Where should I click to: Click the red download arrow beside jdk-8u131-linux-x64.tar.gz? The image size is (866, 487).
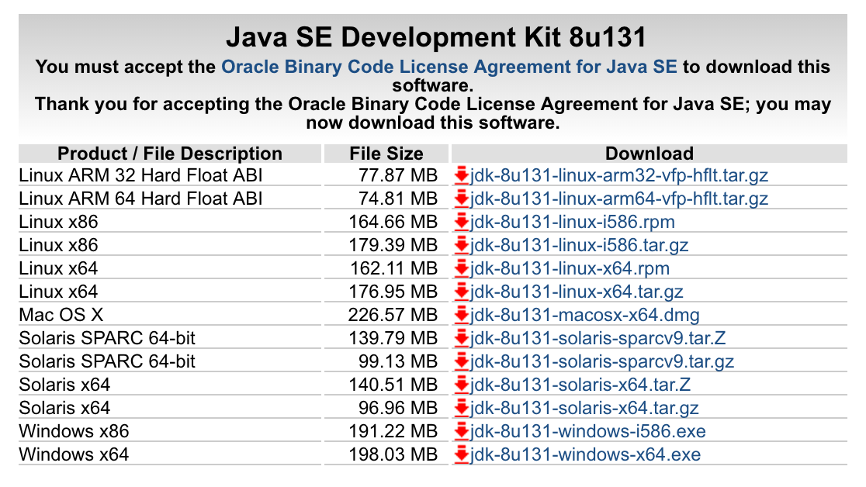click(461, 292)
